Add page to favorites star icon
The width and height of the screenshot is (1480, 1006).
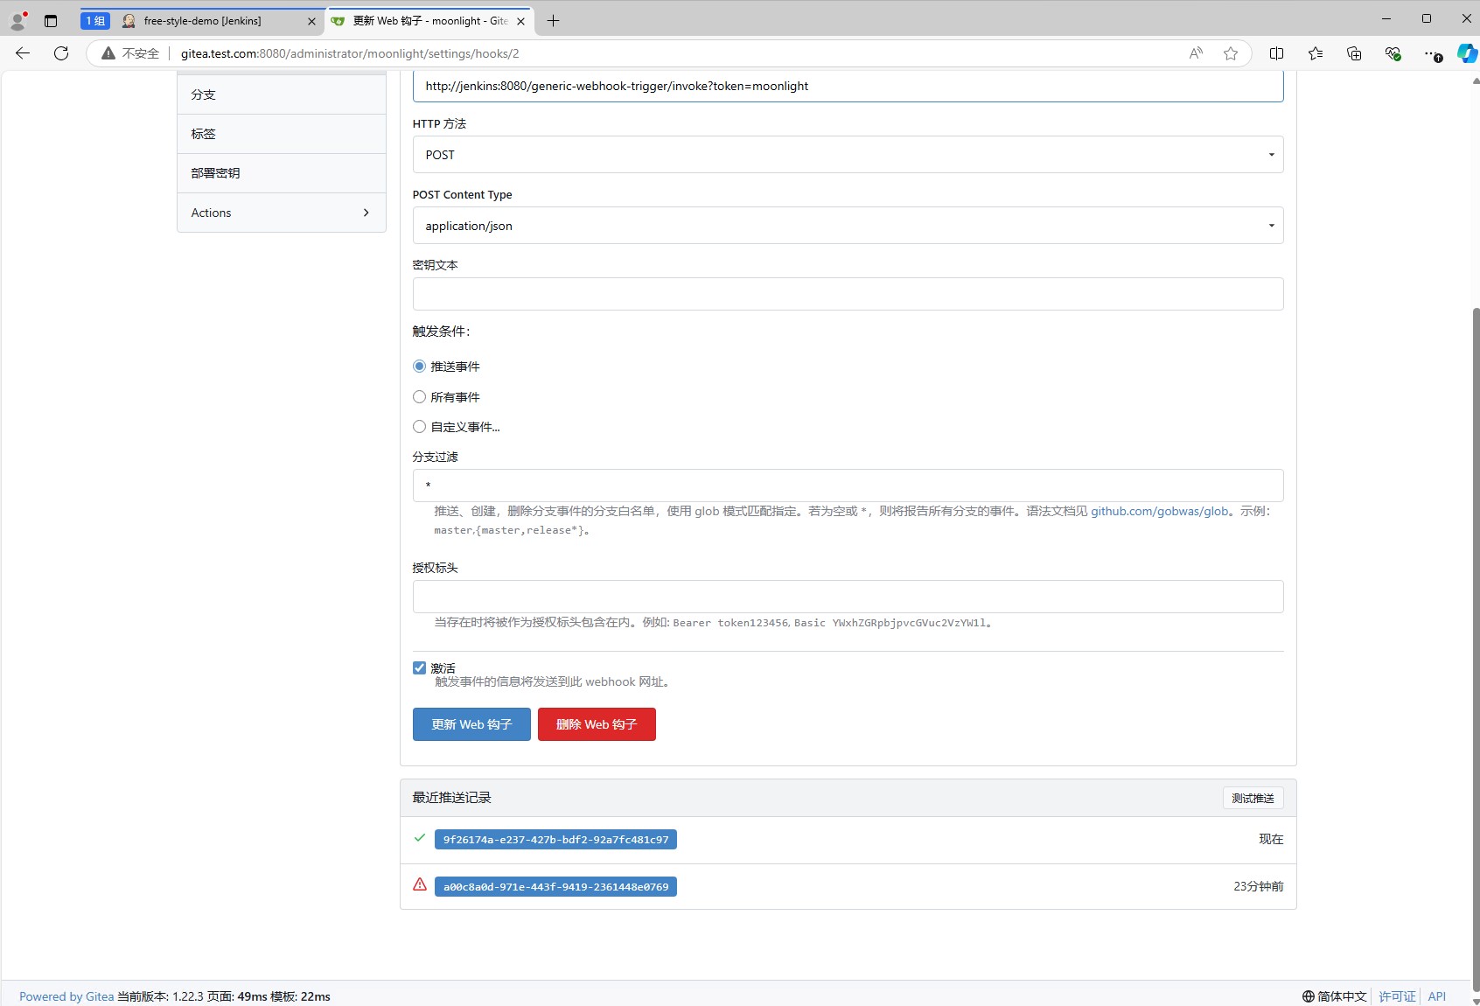click(1231, 53)
